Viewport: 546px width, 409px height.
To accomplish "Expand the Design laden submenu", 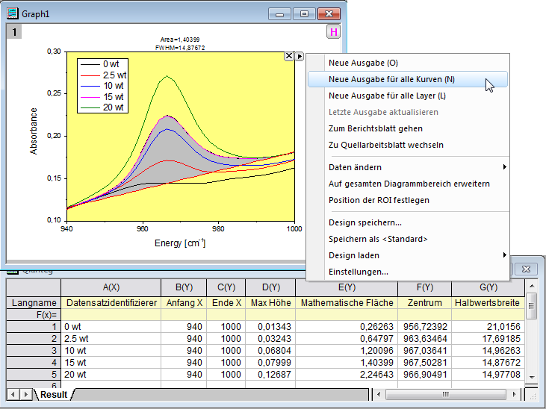I will 407,255.
